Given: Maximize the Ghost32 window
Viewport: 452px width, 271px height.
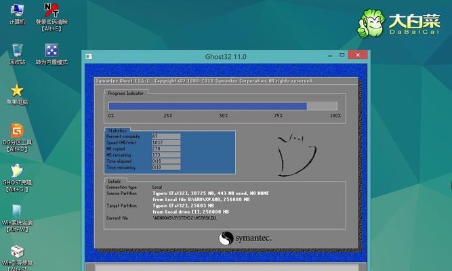Looking at the screenshot, I should (342, 55).
